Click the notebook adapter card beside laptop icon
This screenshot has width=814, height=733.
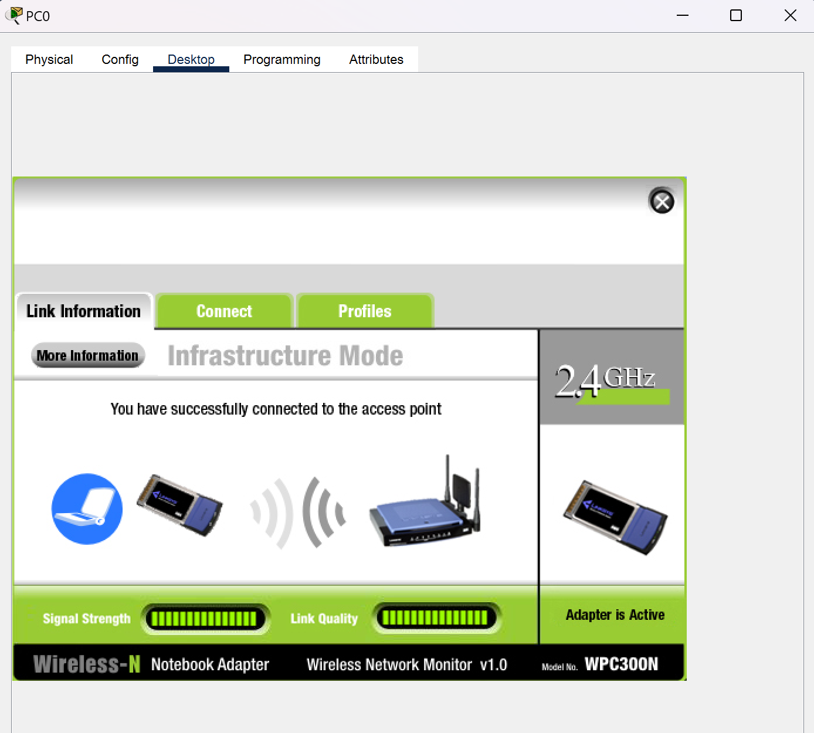179,505
